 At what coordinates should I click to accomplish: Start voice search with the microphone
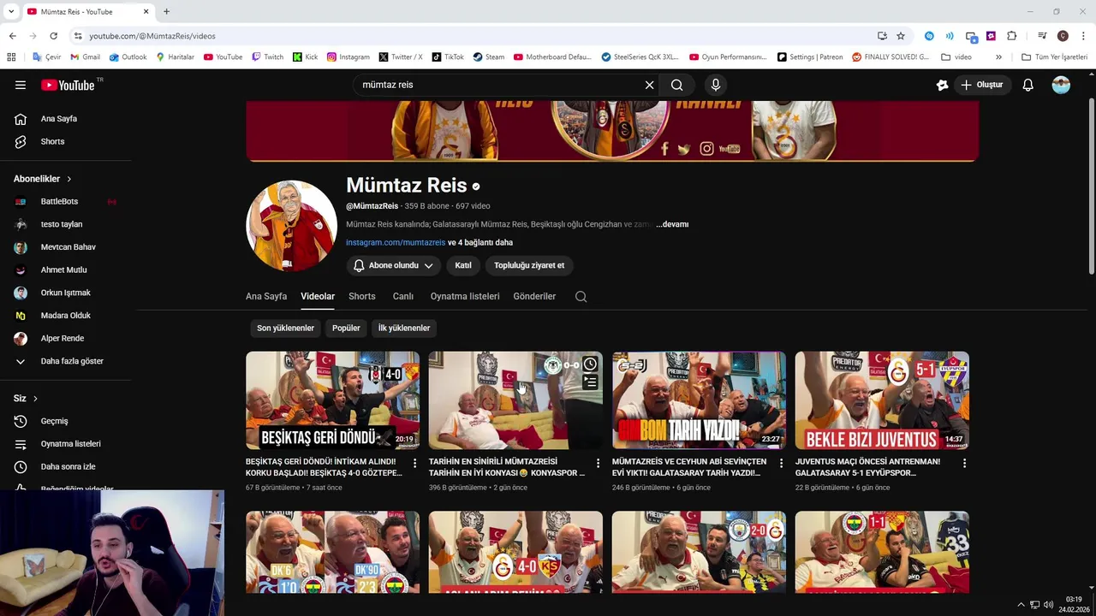pyautogui.click(x=716, y=85)
